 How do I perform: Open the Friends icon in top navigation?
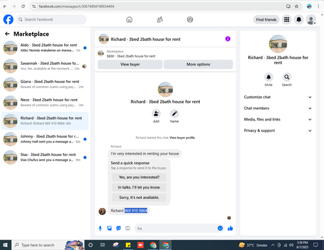159,19
